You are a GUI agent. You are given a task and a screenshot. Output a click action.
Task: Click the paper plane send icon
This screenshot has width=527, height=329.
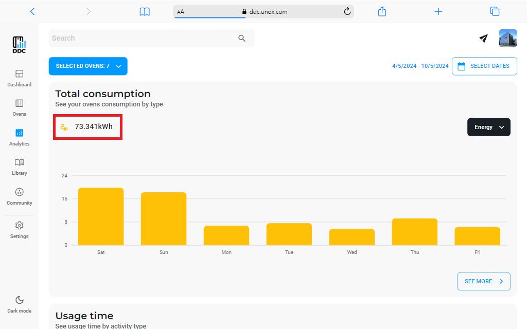(483, 38)
